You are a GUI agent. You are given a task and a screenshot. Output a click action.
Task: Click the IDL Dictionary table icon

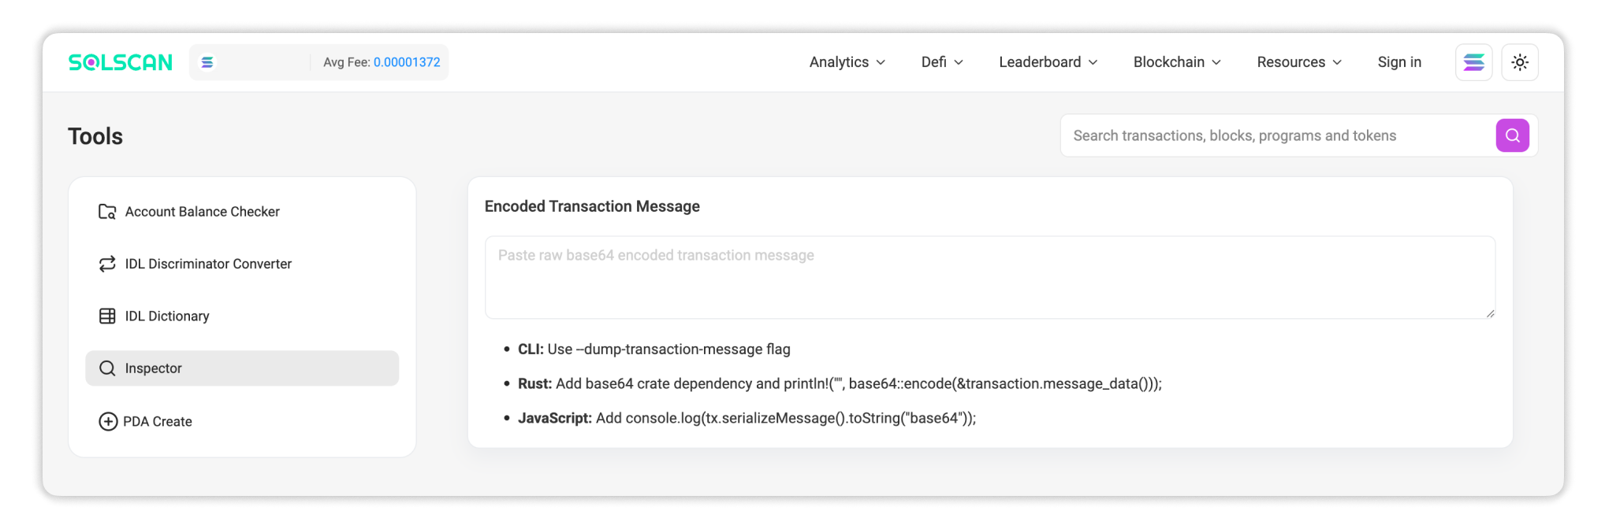click(x=107, y=316)
